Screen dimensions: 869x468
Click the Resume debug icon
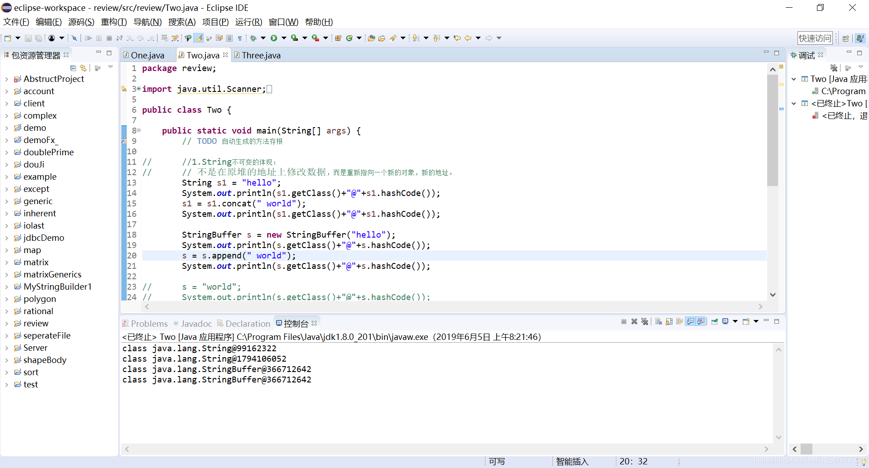click(88, 38)
